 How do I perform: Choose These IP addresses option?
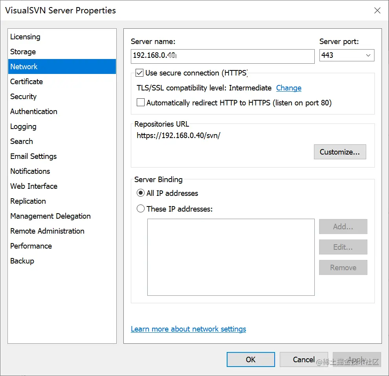pyautogui.click(x=141, y=208)
